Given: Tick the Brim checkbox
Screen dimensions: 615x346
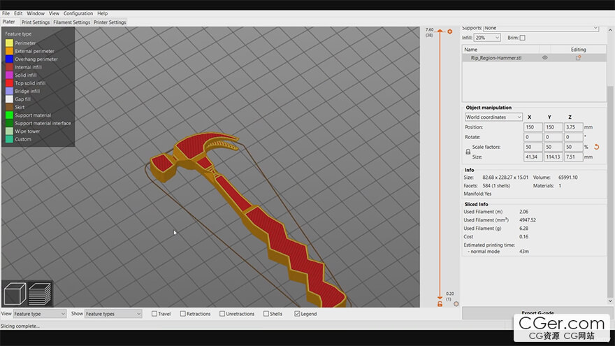Looking at the screenshot, I should click(x=522, y=38).
